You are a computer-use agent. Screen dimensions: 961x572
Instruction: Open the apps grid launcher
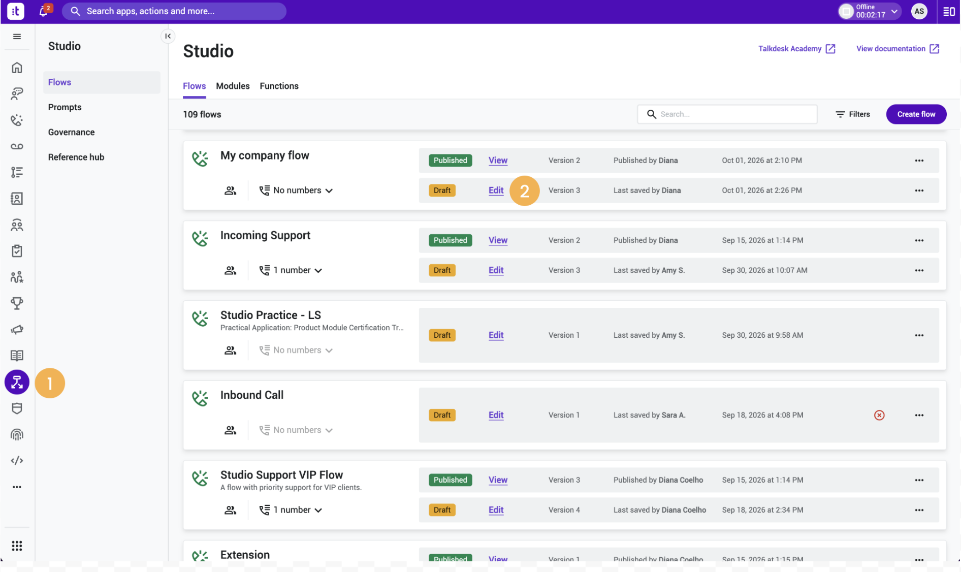(x=17, y=546)
